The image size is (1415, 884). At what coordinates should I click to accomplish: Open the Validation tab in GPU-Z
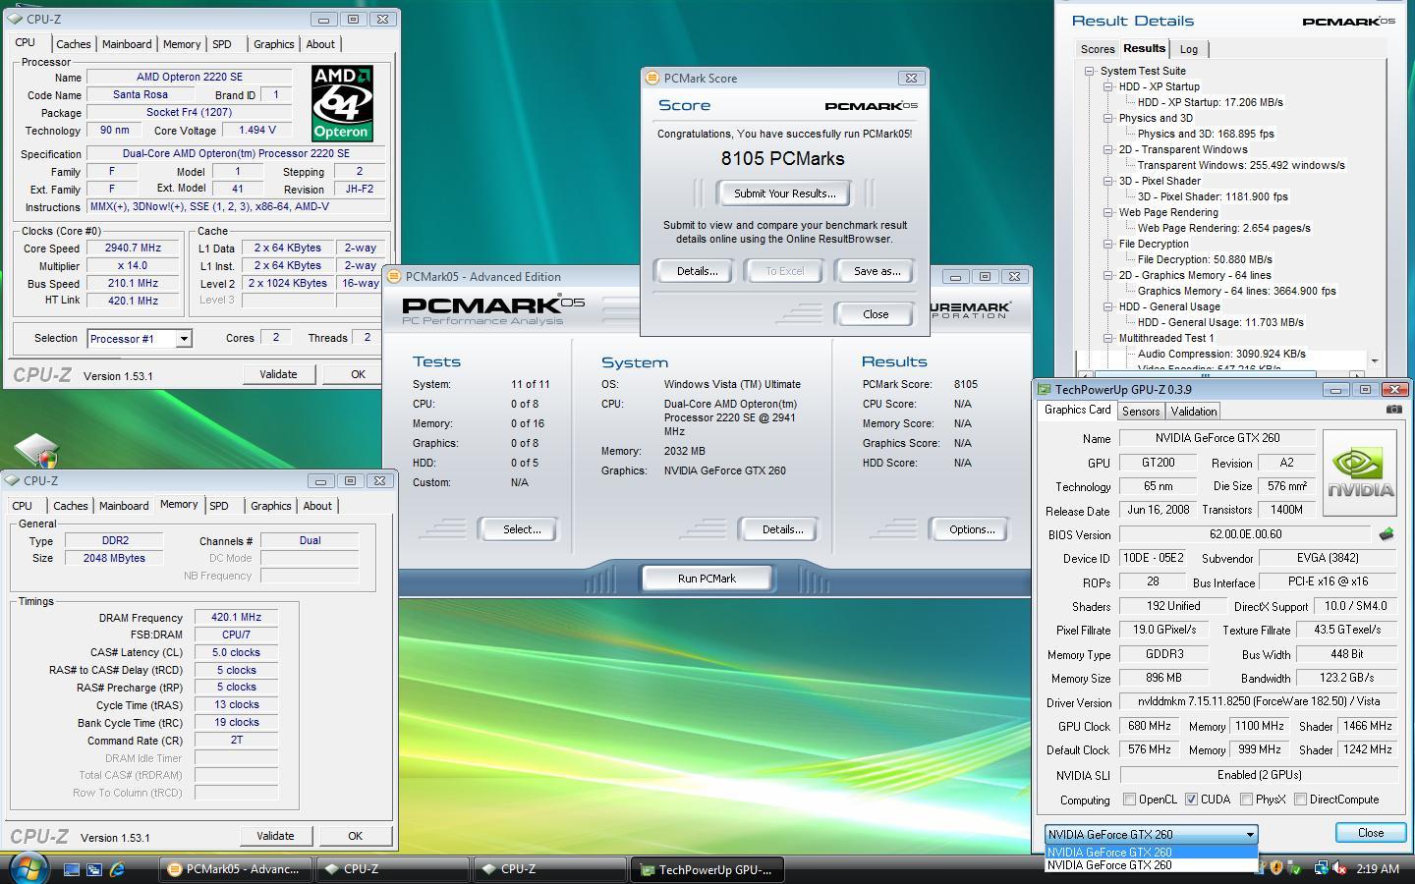click(x=1194, y=412)
